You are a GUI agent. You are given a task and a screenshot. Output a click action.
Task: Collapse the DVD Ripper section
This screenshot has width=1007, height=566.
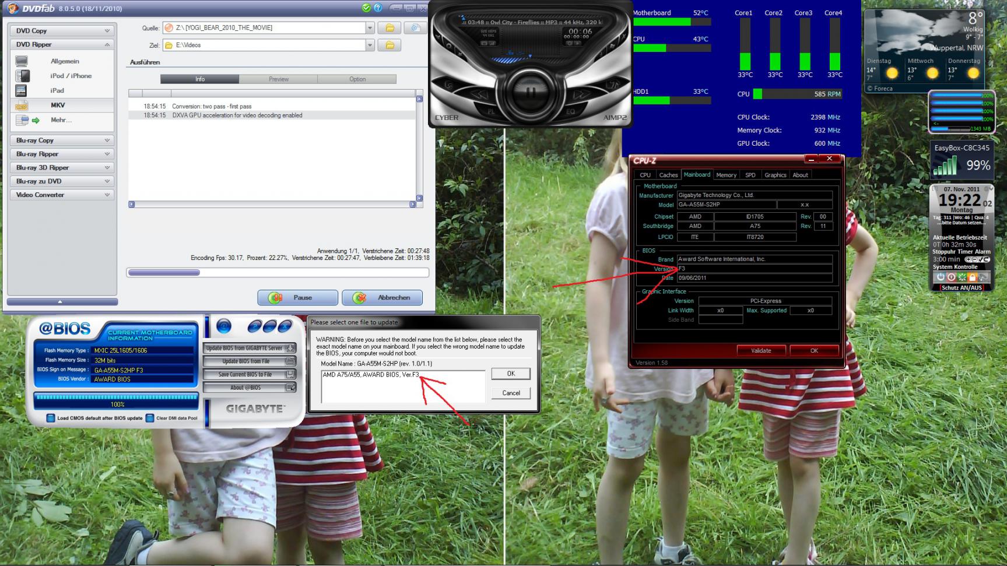tap(62, 45)
